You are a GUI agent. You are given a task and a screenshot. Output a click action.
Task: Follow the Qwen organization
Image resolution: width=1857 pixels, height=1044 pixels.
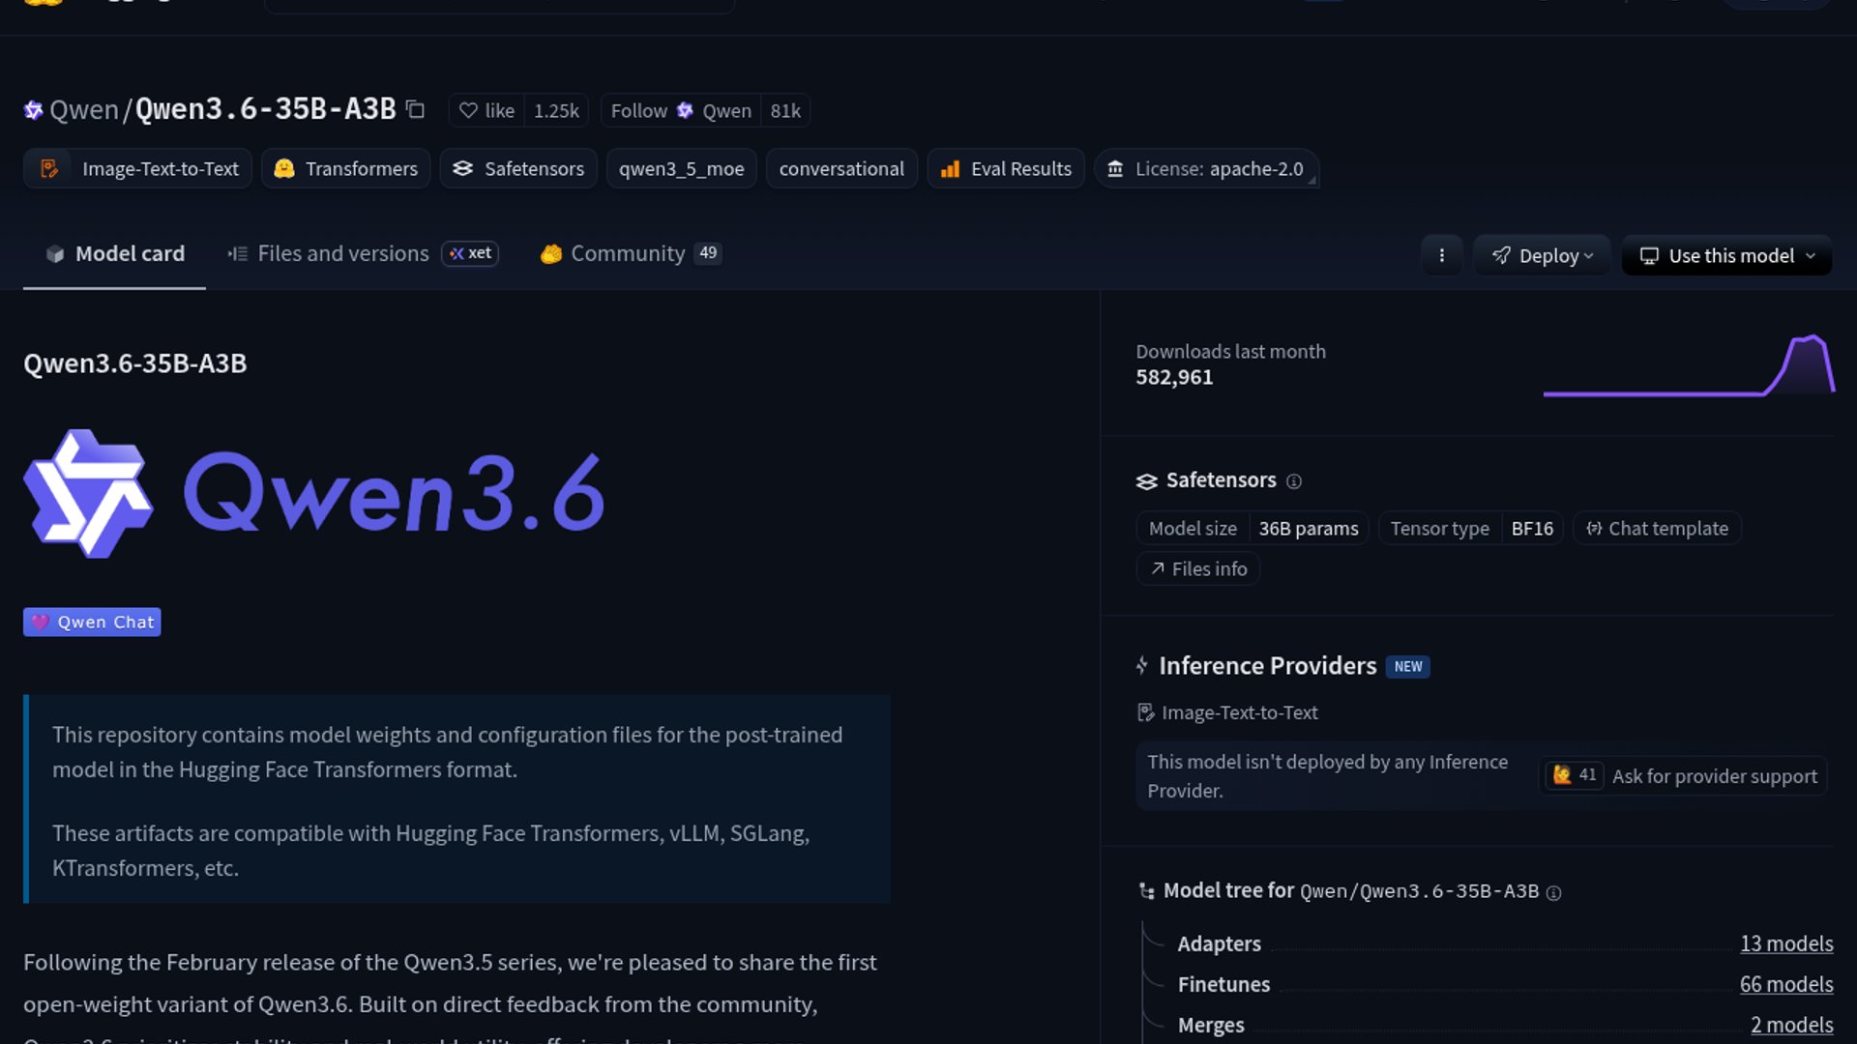point(639,110)
